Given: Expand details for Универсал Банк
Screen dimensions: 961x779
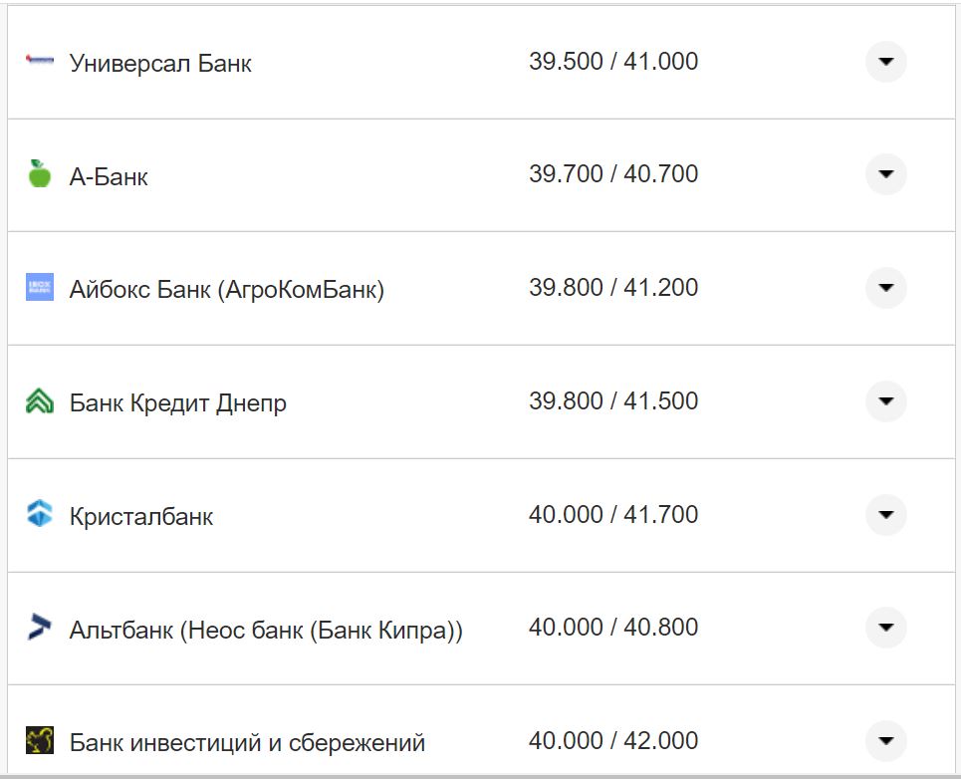Looking at the screenshot, I should 885,62.
